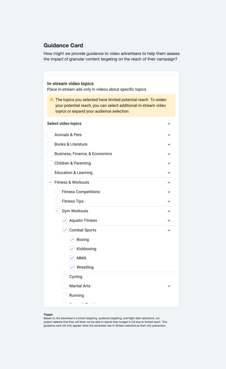
Task: Collapse the Select video topics section
Action: (169, 124)
